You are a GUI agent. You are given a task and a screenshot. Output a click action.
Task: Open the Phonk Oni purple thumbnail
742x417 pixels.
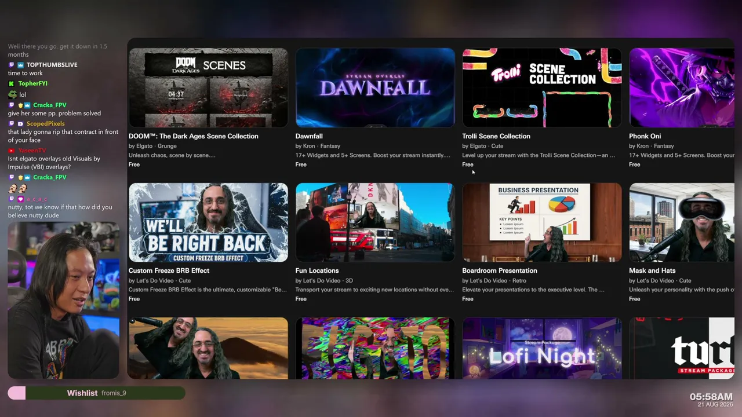click(682, 87)
